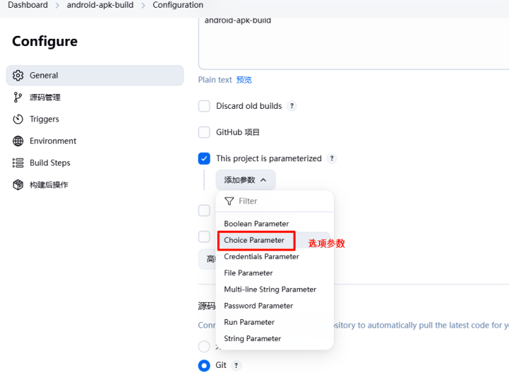This screenshot has width=509, height=375.
Task: Click the source code management branch icon
Action: pyautogui.click(x=18, y=98)
